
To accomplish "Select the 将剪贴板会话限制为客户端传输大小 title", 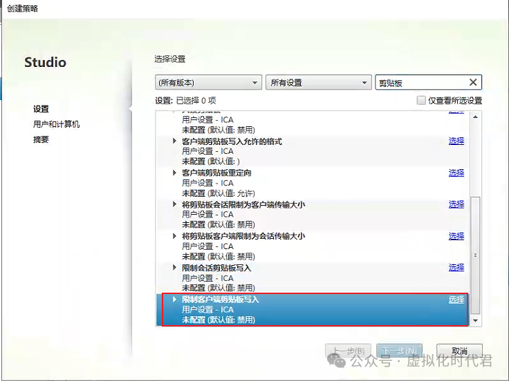I will coord(243,204).
